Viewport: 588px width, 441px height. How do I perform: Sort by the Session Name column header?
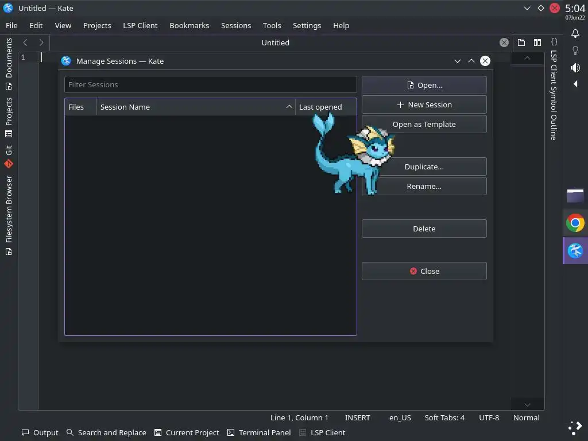coord(196,107)
